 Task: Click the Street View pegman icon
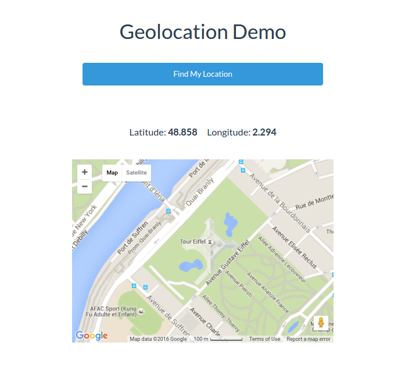[x=321, y=323]
